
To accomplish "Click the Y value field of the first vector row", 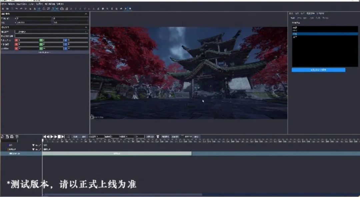I will pos(53,40).
